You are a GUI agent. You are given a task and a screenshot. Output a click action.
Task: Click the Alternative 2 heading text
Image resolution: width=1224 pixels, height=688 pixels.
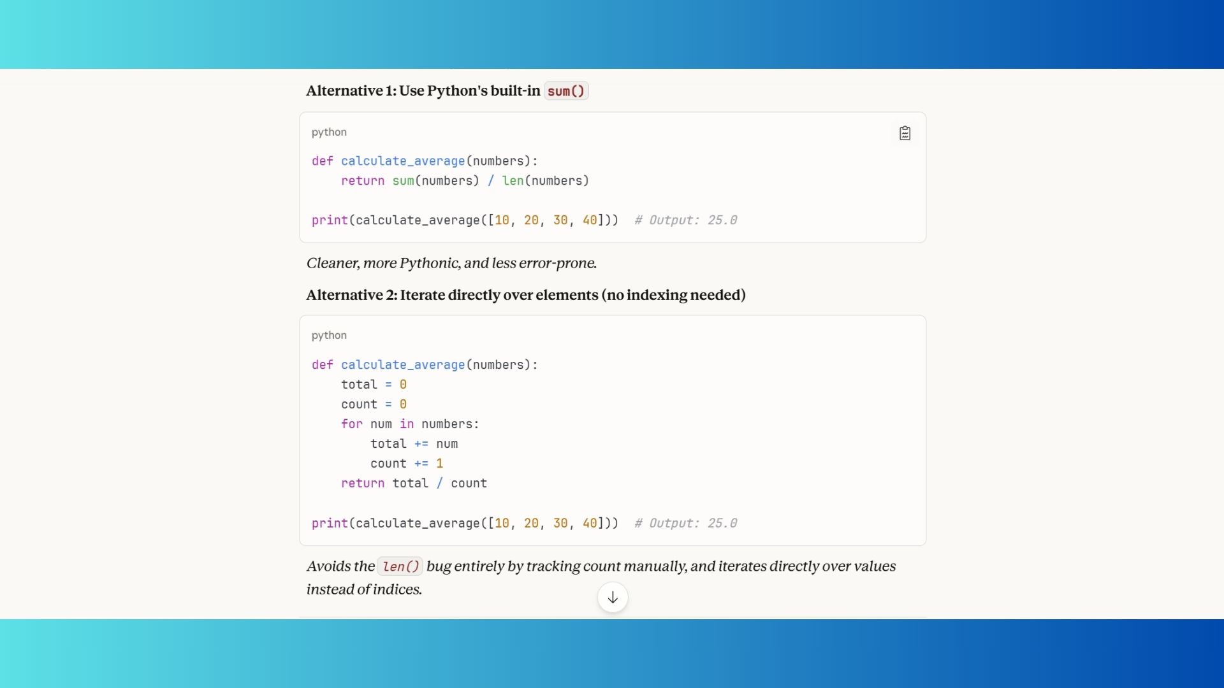click(x=525, y=295)
